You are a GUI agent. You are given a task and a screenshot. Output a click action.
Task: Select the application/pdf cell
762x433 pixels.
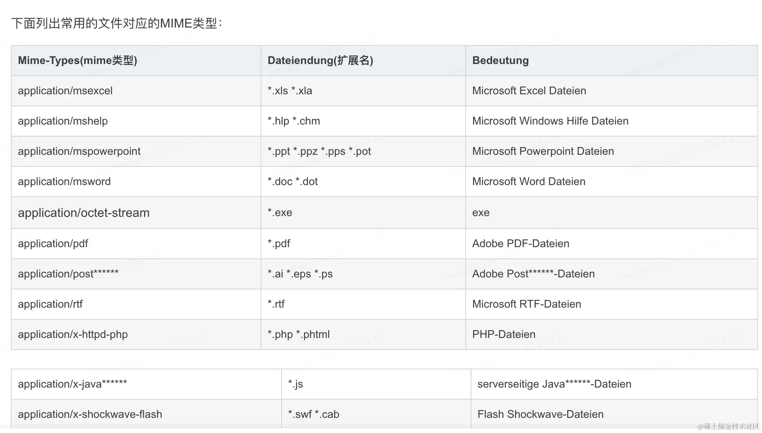53,244
